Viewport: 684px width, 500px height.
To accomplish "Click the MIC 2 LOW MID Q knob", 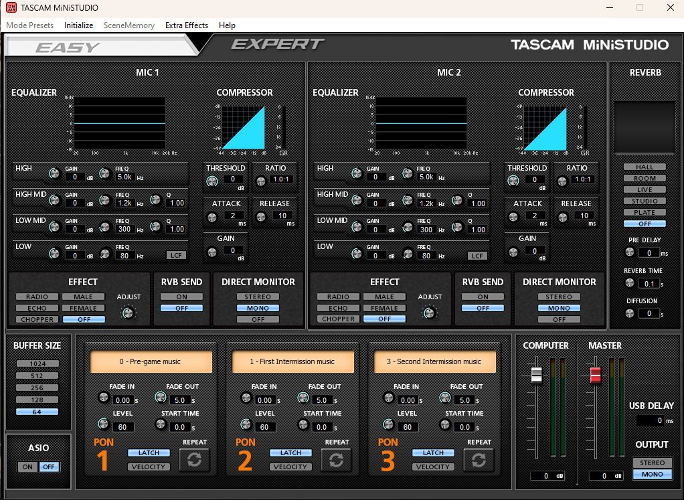I will click(x=457, y=226).
